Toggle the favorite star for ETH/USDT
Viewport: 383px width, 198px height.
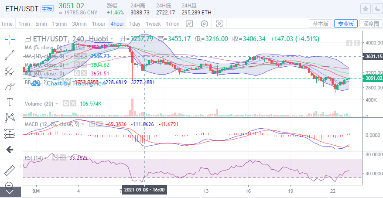tap(366, 9)
